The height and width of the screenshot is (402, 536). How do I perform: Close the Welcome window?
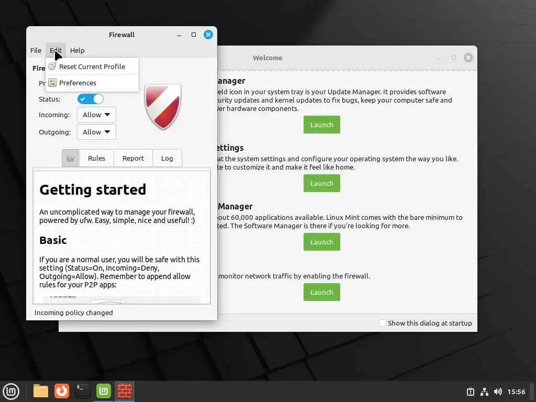[x=468, y=58]
